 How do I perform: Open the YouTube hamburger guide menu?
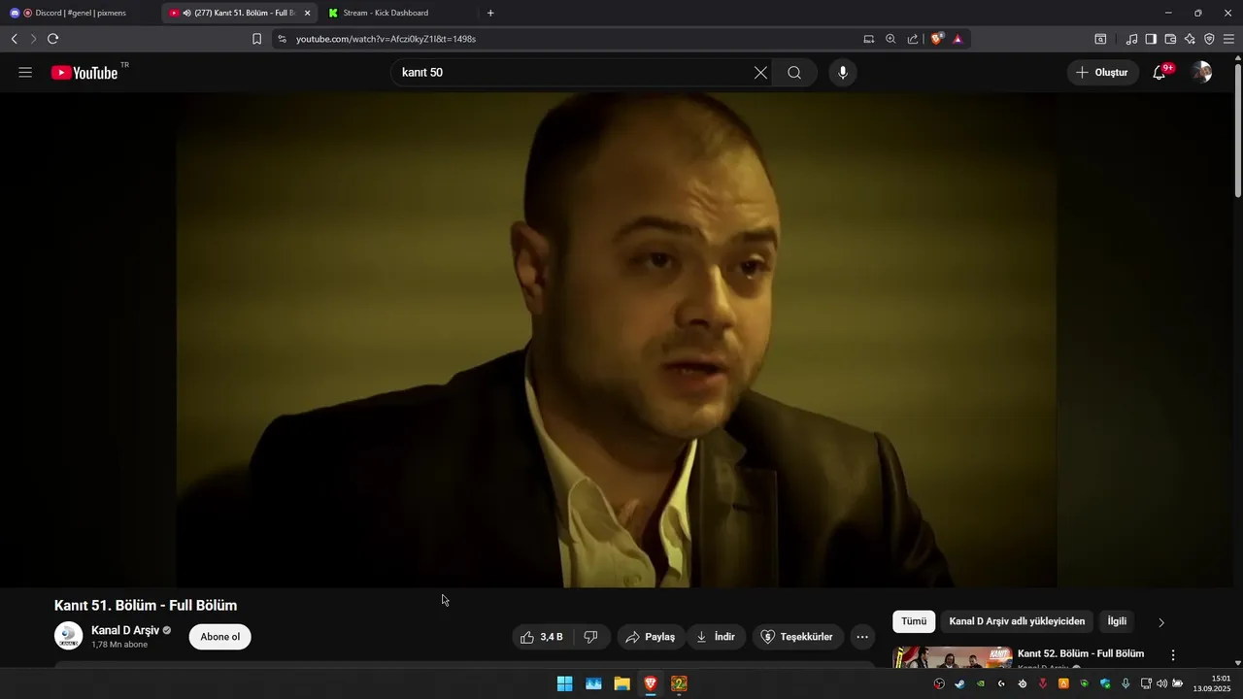point(25,73)
